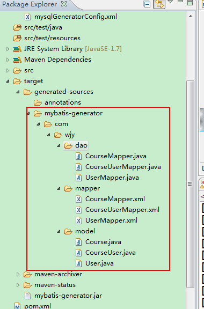This screenshot has height=309, width=204.
Task: Click the src/test/resources package folder icon
Action: [17, 38]
